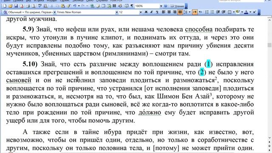Toggle italic formatting (К)
Image resolution: width=272 pixels, height=153 pixels.
coord(152,12)
